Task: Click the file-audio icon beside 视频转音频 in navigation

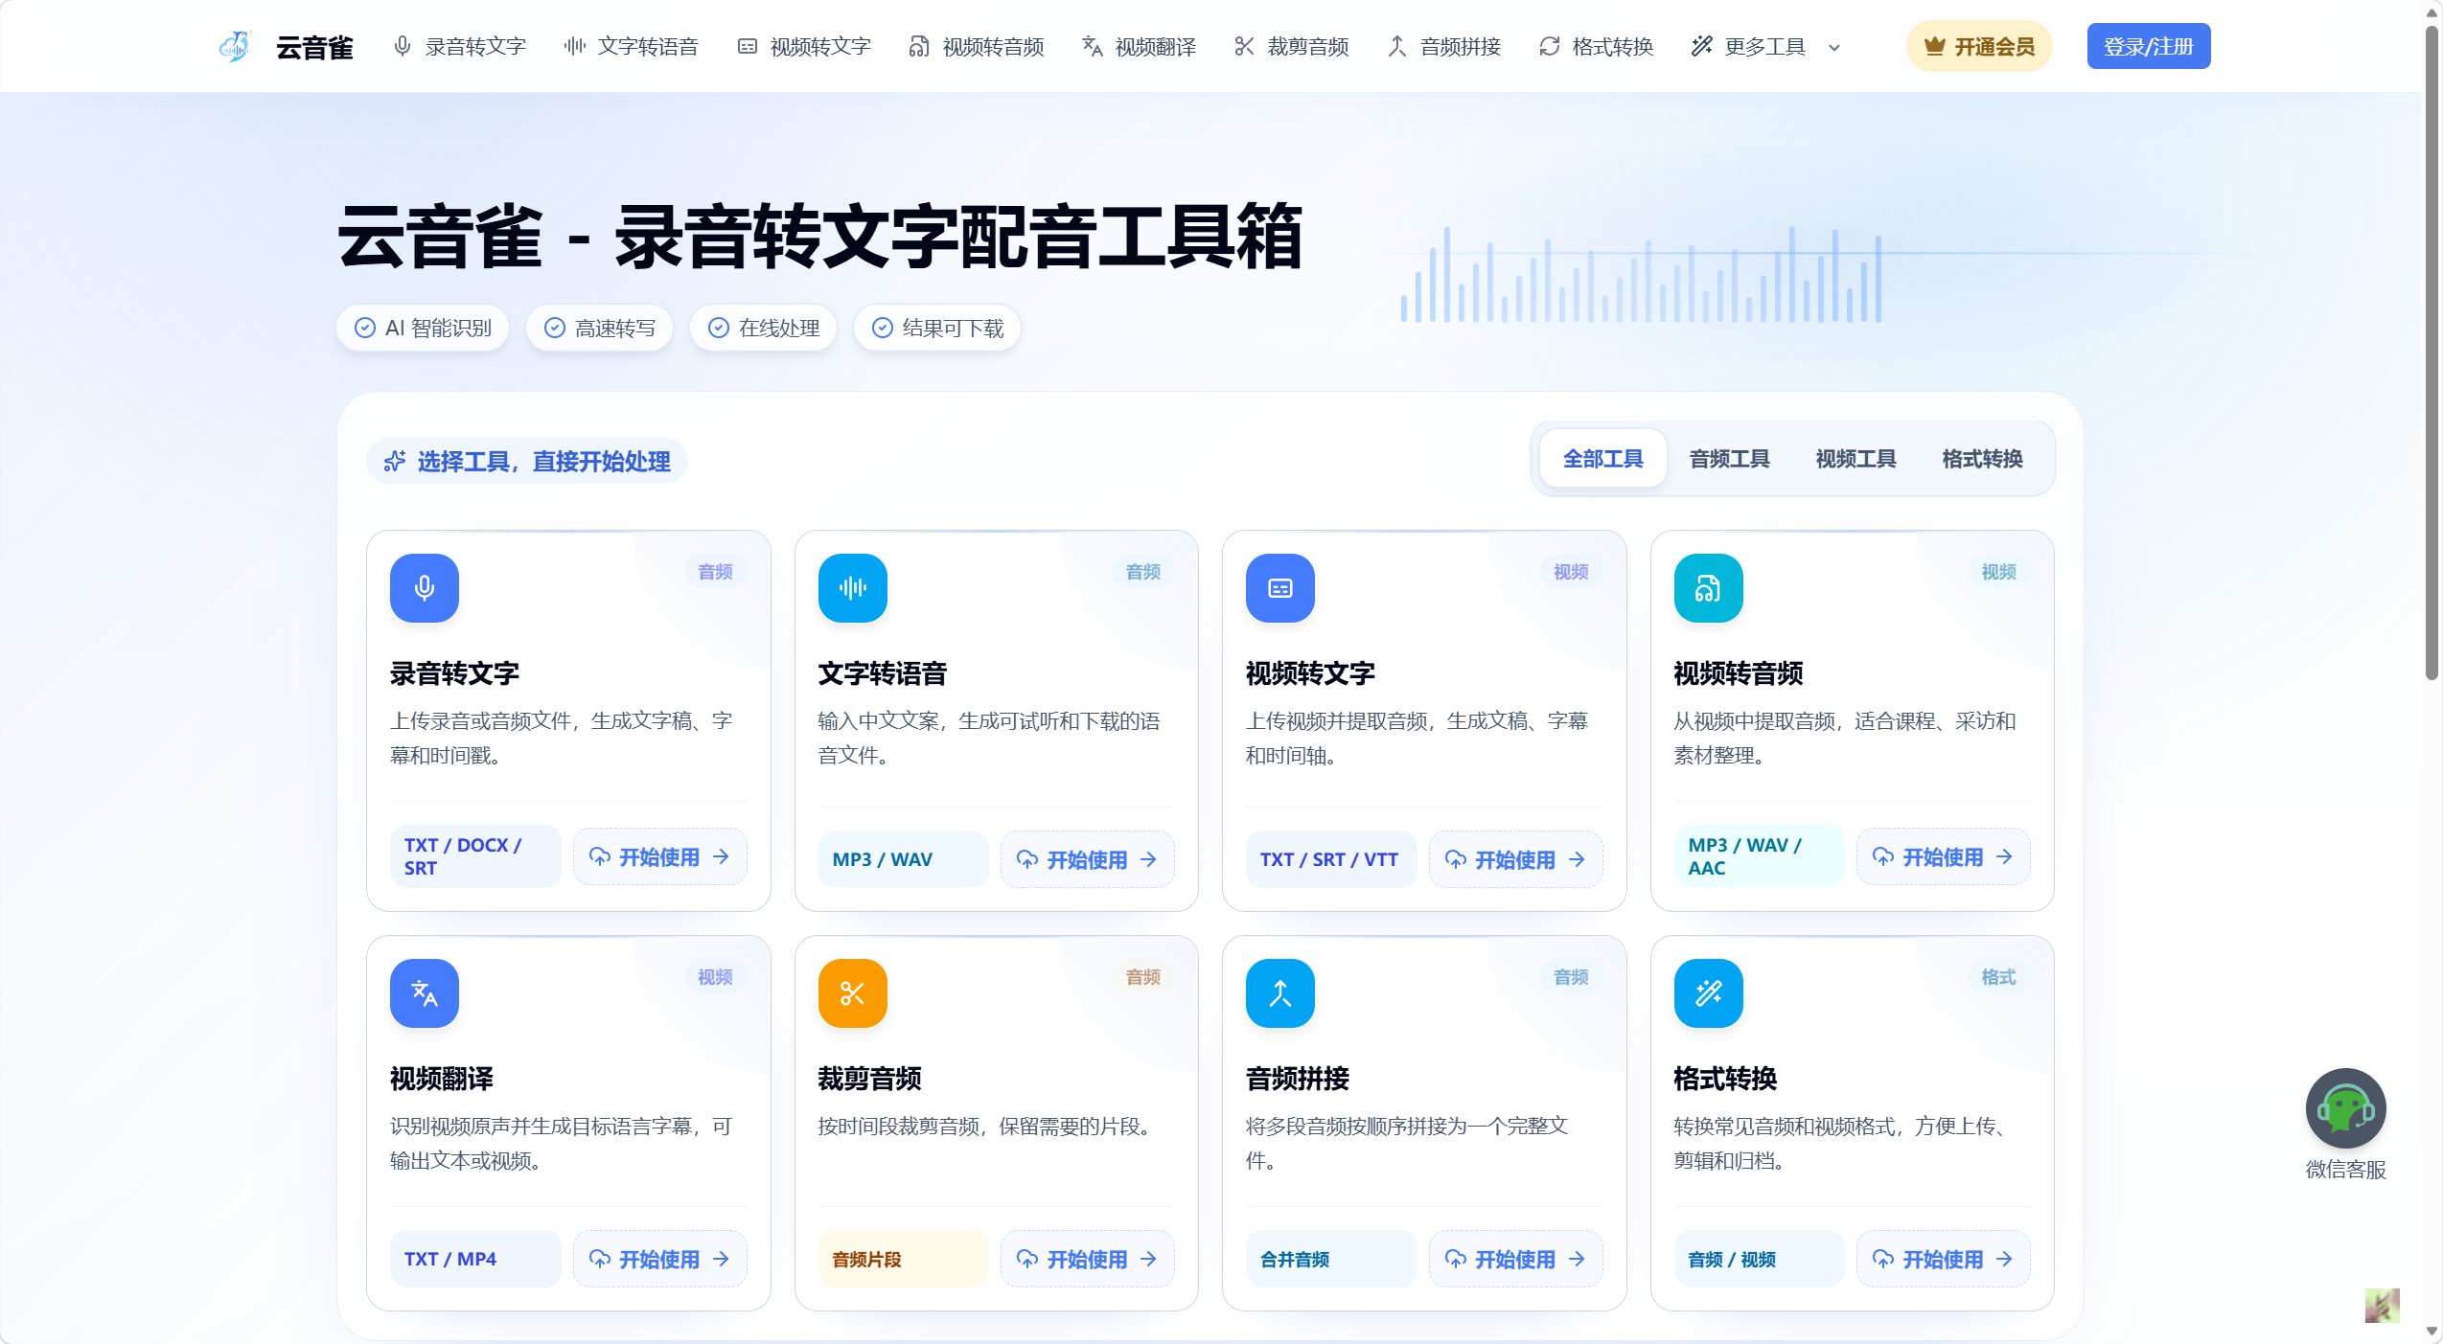Action: click(919, 46)
